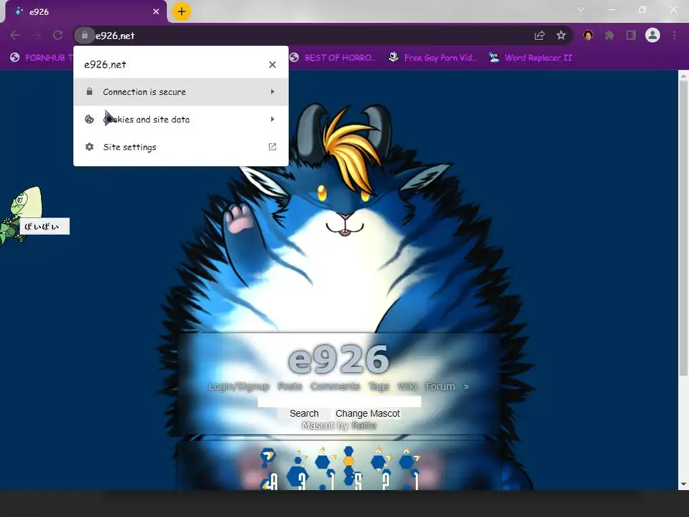Open the Chrome profile avatar
This screenshot has width=689, height=517.
653,35
